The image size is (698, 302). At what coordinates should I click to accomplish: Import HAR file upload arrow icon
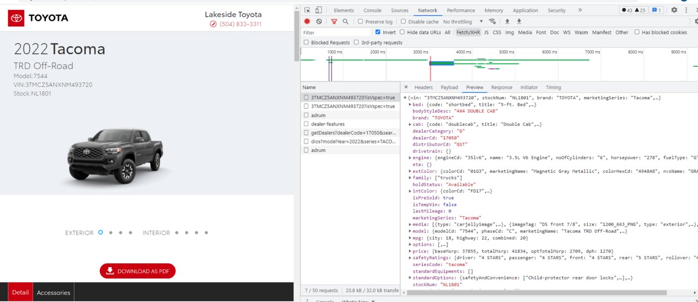507,22
